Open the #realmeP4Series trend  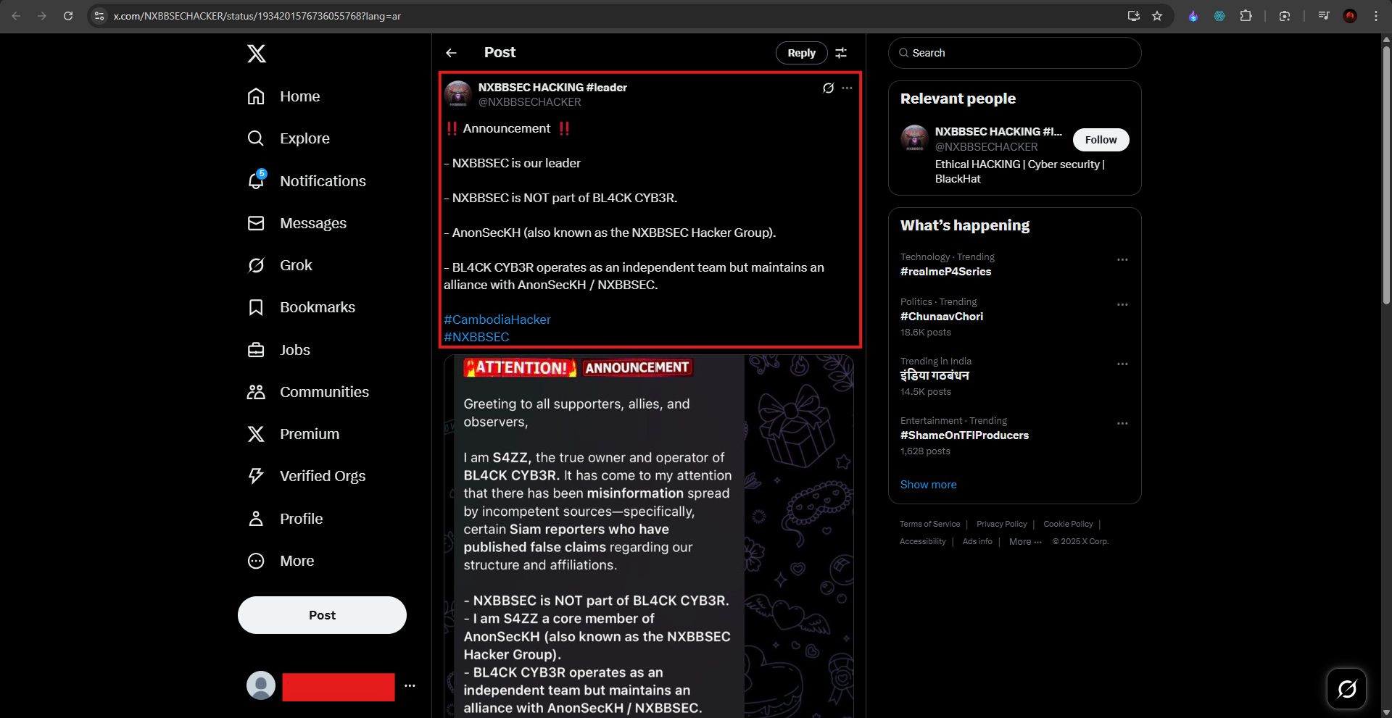[945, 272]
